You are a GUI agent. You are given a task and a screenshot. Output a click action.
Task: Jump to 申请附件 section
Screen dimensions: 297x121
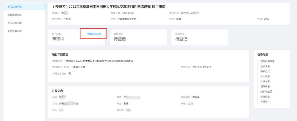click(265, 102)
